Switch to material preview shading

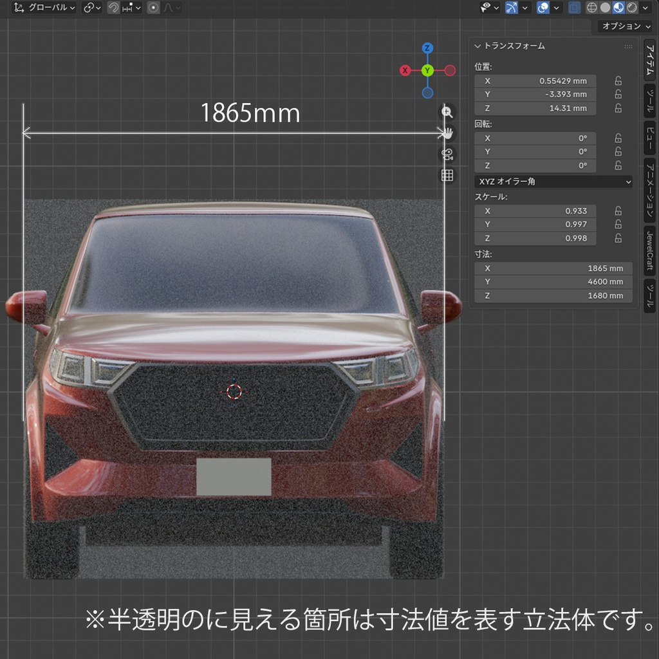point(618,8)
